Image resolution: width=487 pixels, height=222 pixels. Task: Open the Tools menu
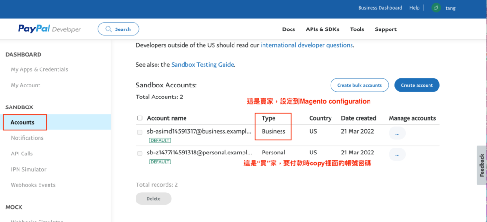pos(357,29)
